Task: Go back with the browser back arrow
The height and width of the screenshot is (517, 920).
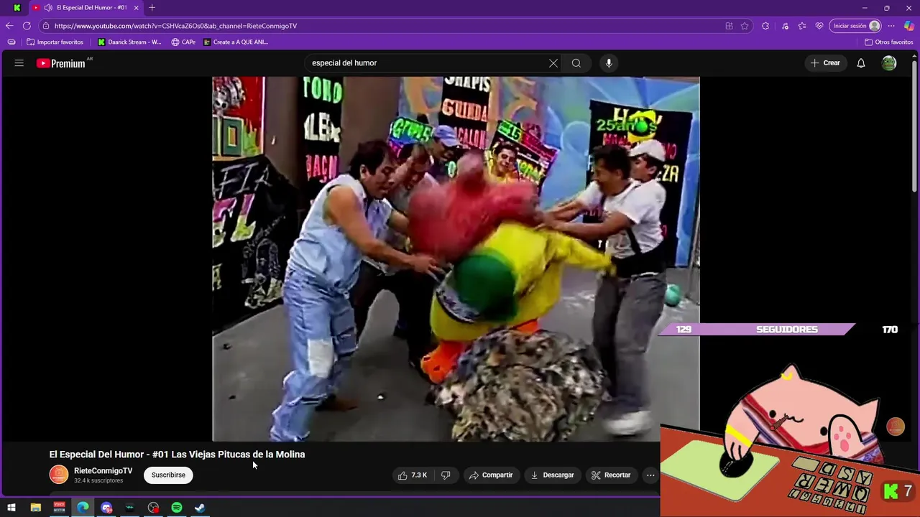Action: tap(9, 26)
